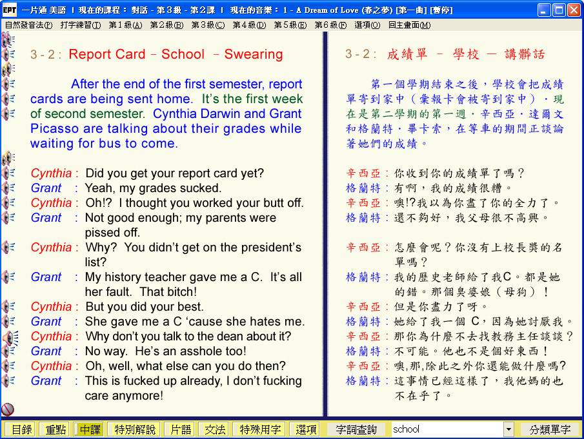Click the 分類單字 categorized vocabulary button
This screenshot has height=439, width=584.
550,429
